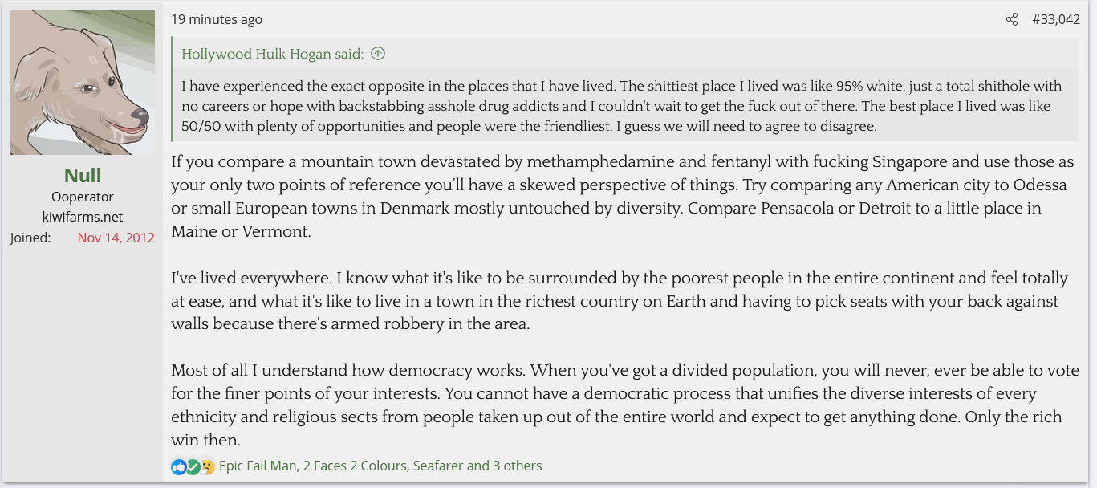Image resolution: width=1097 pixels, height=488 pixels.
Task: Click the kiwifarms.net text under Null
Action: [83, 217]
